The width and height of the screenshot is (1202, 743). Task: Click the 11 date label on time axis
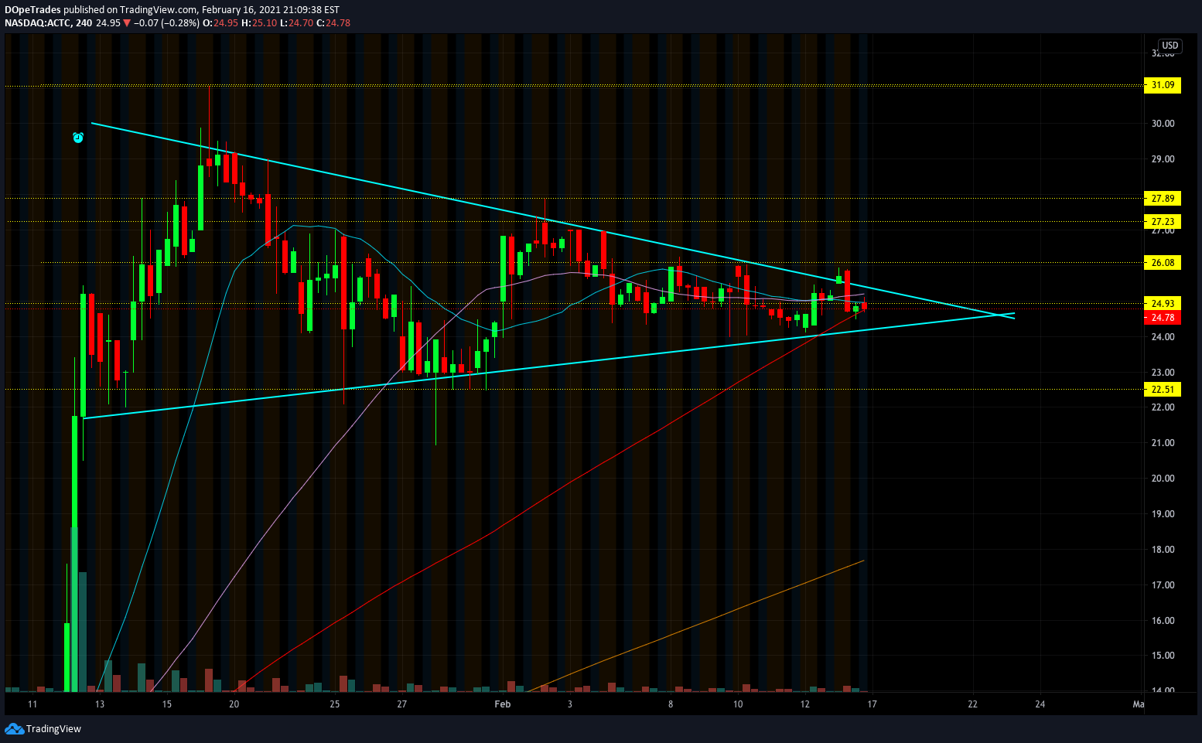click(32, 704)
